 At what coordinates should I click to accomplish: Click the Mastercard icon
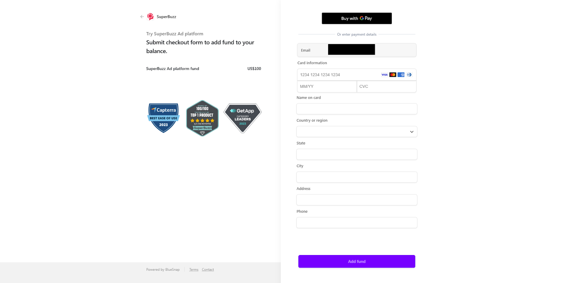point(393,75)
